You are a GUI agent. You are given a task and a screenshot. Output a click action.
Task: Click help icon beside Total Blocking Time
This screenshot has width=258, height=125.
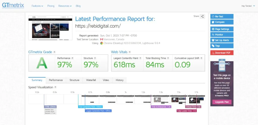pyautogui.click(x=168, y=58)
